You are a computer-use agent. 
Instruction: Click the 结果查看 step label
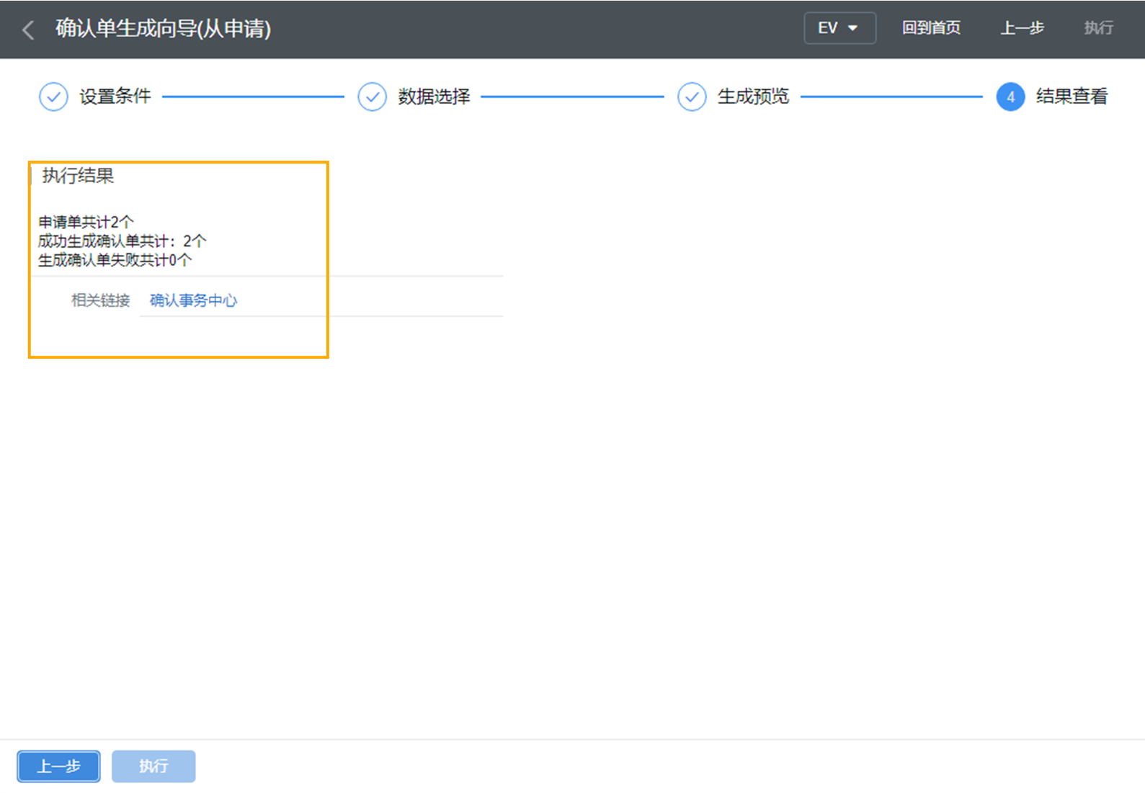pos(1072,97)
